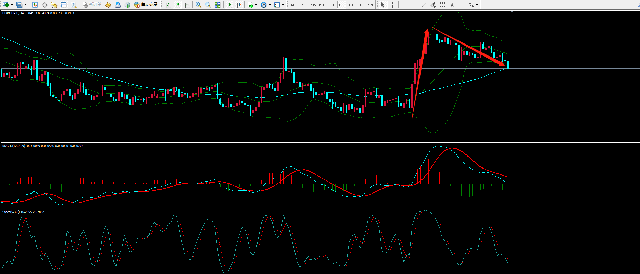Image resolution: width=640 pixels, height=274 pixels.
Task: Toggle the chart shift button
Action: coord(239,5)
